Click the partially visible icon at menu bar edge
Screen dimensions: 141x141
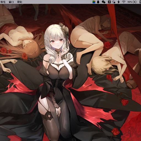[140, 2]
